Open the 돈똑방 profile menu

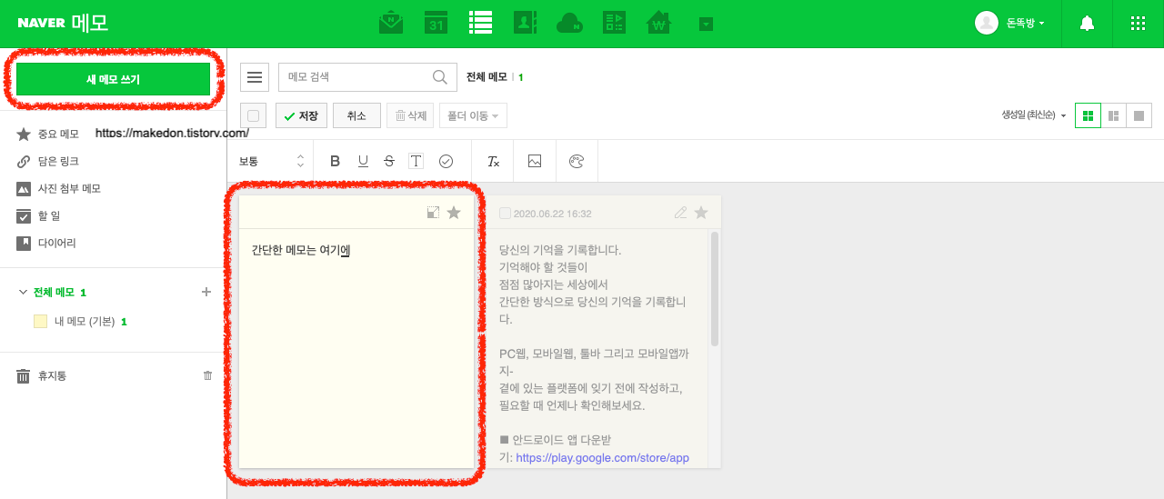tap(1009, 24)
